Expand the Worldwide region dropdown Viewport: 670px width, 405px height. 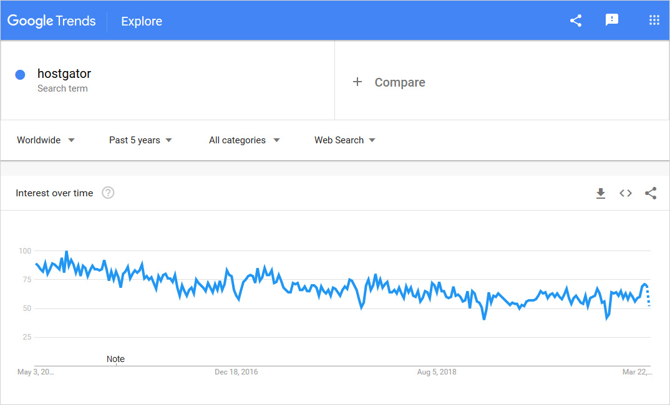tap(46, 140)
